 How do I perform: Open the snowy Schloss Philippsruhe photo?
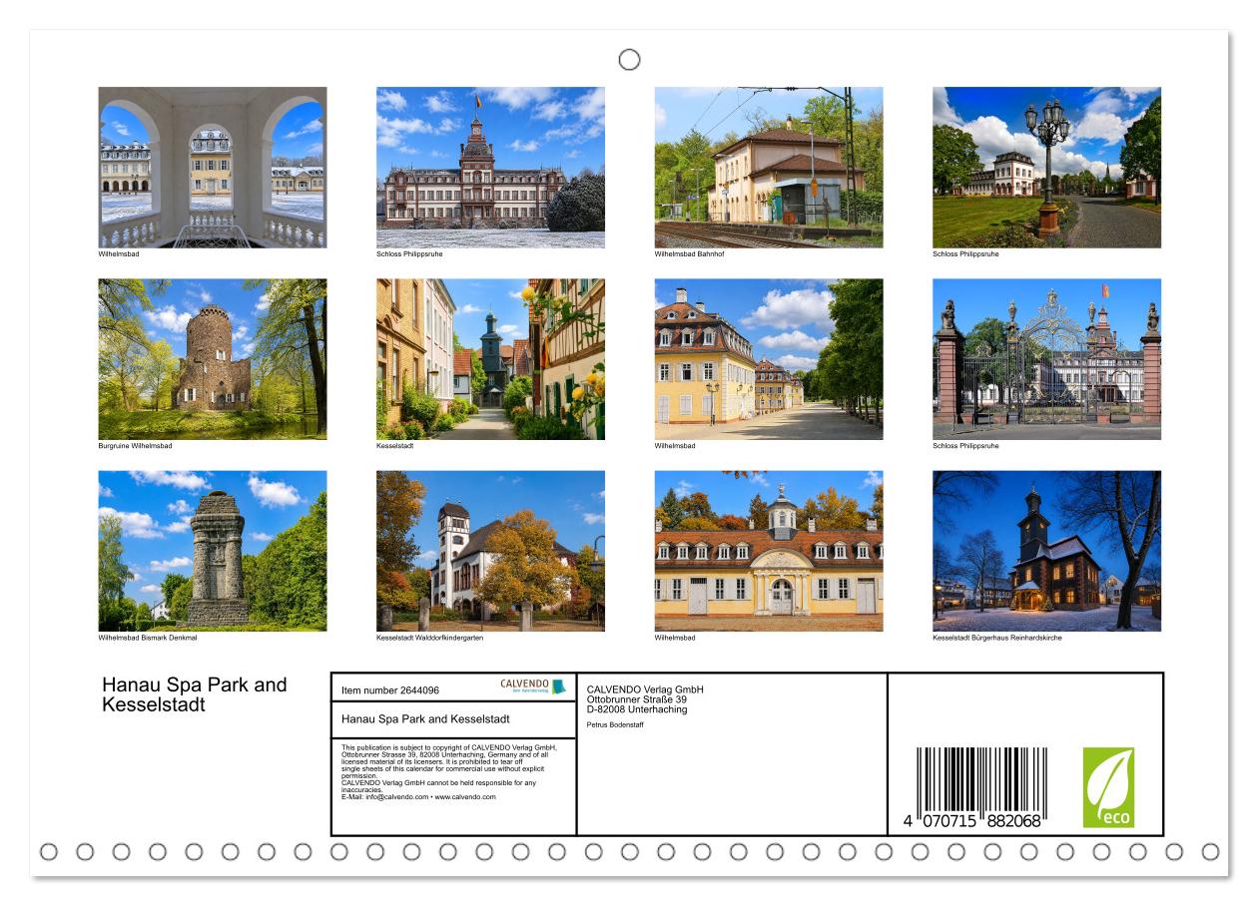[490, 168]
